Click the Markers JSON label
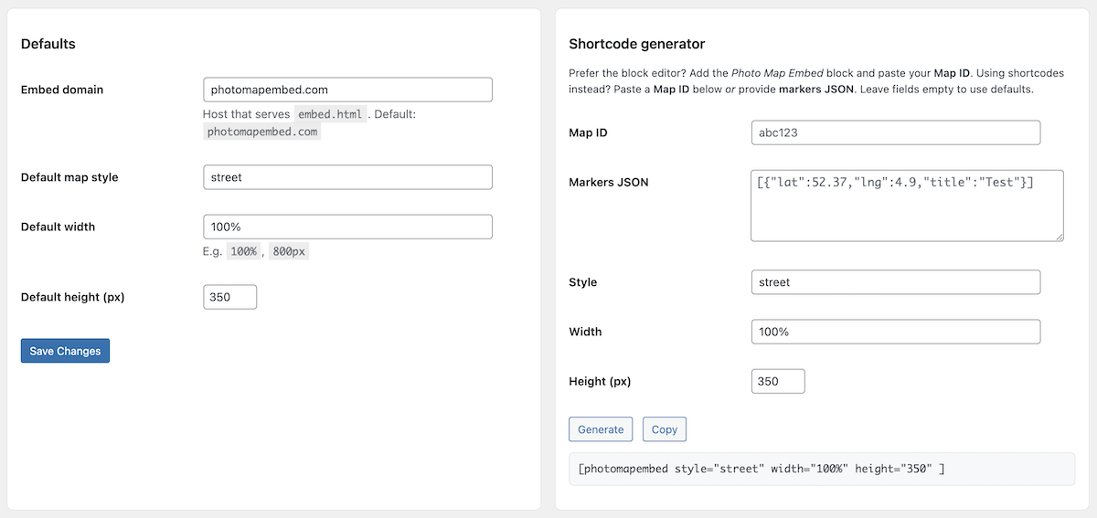This screenshot has height=518, width=1097. point(609,182)
